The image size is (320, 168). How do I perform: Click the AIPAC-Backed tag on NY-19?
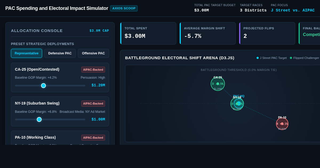(93, 103)
